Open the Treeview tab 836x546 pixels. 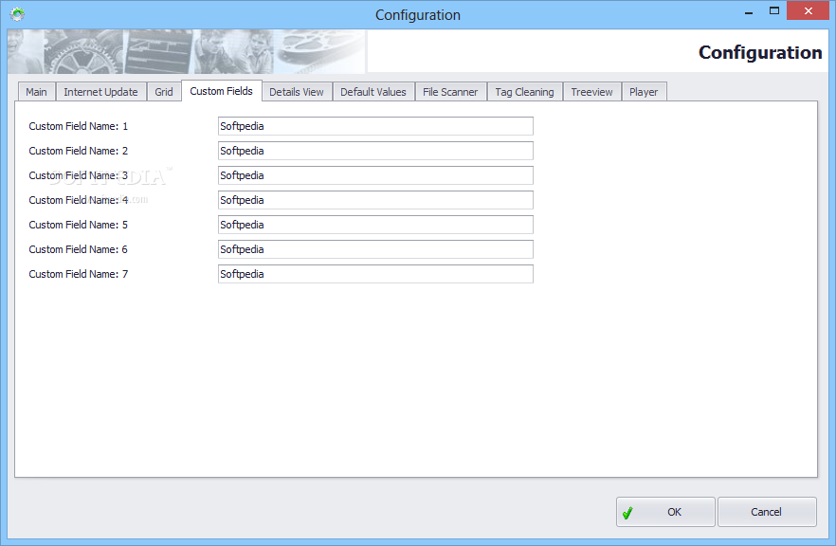[591, 92]
